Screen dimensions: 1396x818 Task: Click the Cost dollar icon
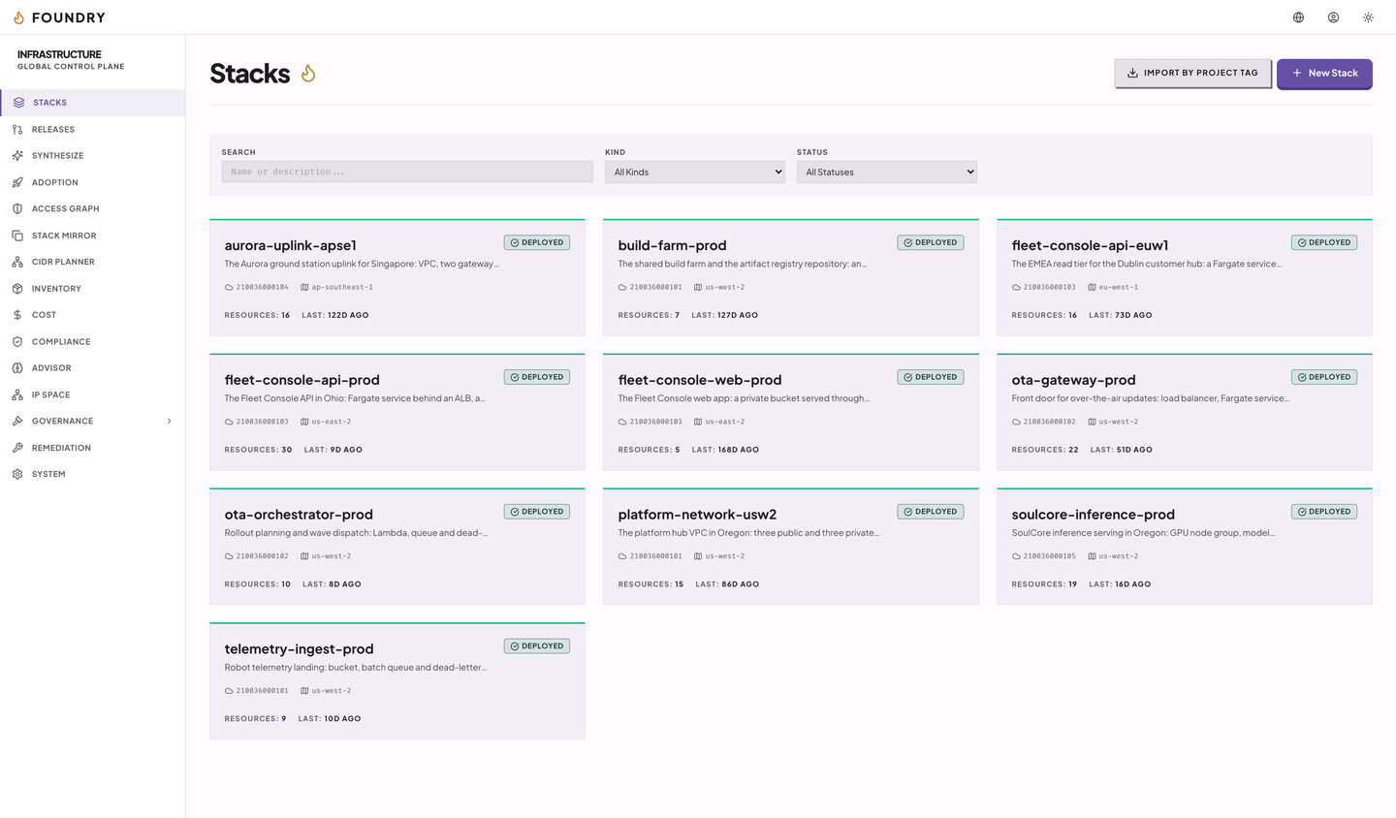[x=17, y=315]
